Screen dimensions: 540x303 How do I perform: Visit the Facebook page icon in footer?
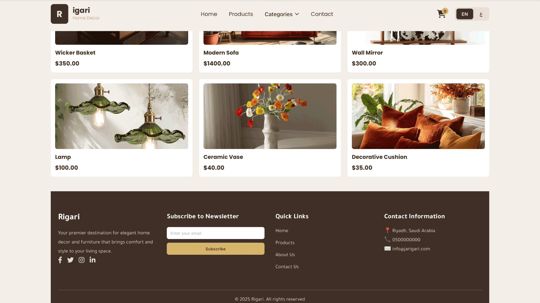[60, 260]
